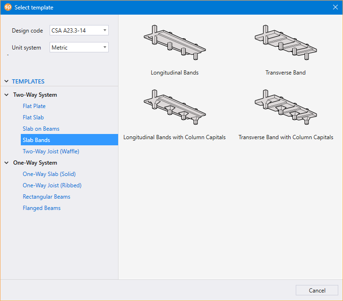The height and width of the screenshot is (301, 343).
Task: Collapse the Two-Way System tree node
Action: pyautogui.click(x=7, y=95)
